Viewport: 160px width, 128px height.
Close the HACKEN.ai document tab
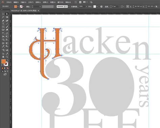coord(38,10)
